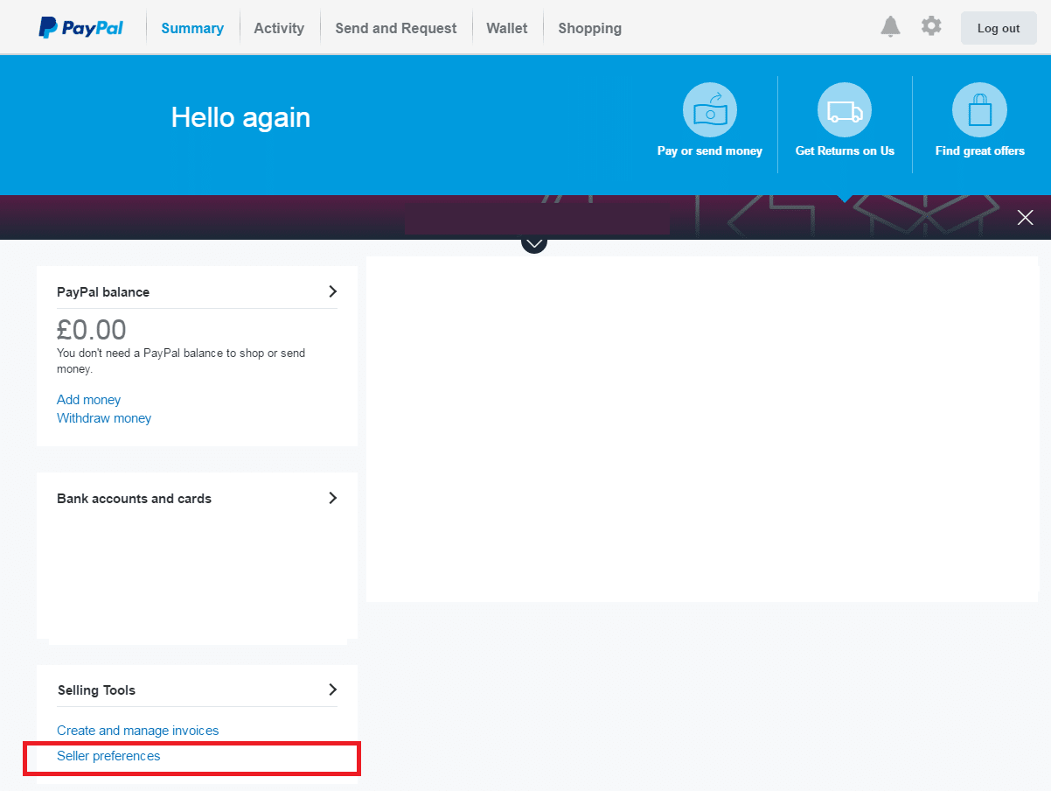Open the Activity tab
Viewport: 1051px width, 791px height.
click(279, 28)
